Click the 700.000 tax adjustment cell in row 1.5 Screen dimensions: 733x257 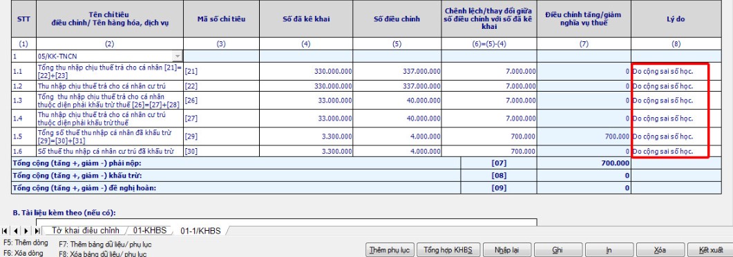(x=584, y=136)
